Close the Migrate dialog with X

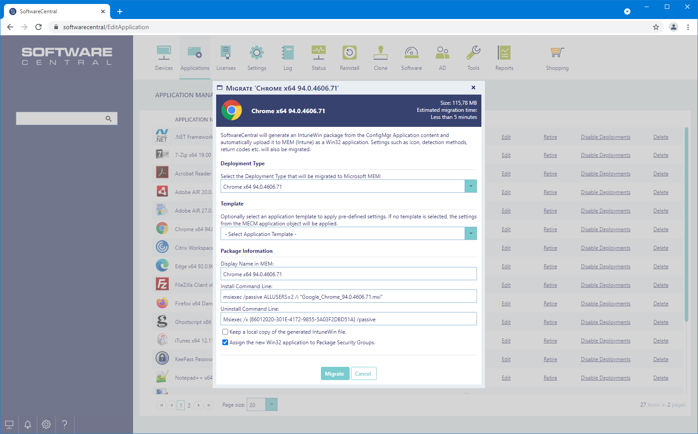(x=473, y=88)
